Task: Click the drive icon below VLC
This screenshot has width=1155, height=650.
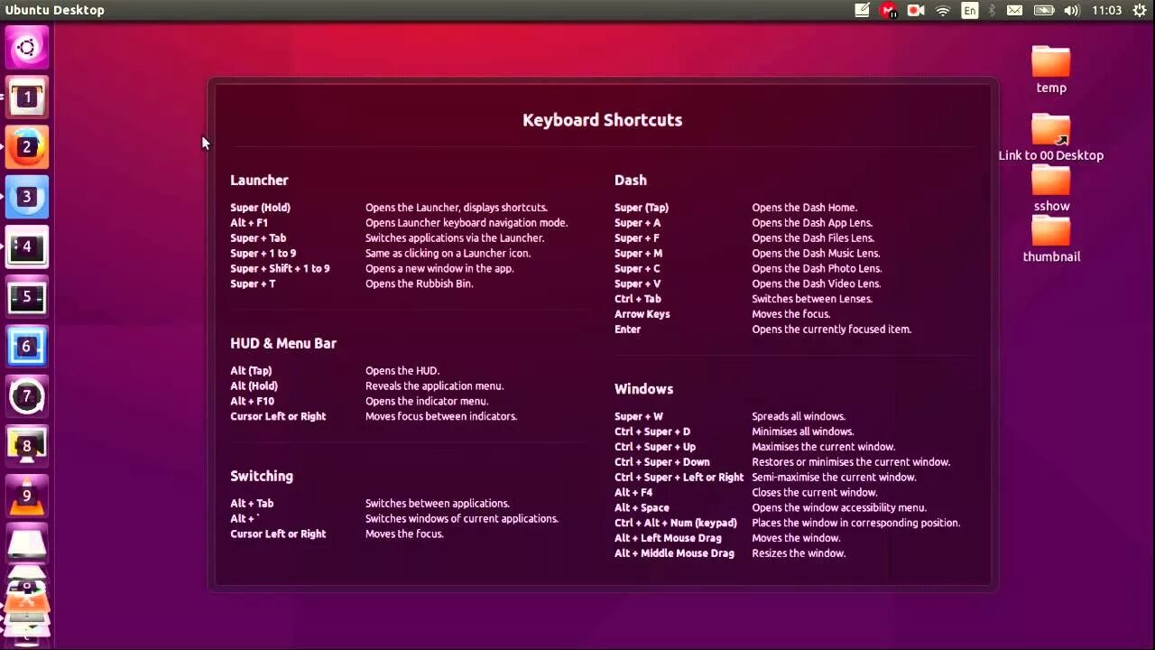Action: pyautogui.click(x=26, y=543)
